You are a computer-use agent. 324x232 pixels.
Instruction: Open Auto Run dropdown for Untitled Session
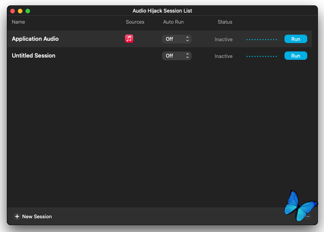pos(176,56)
